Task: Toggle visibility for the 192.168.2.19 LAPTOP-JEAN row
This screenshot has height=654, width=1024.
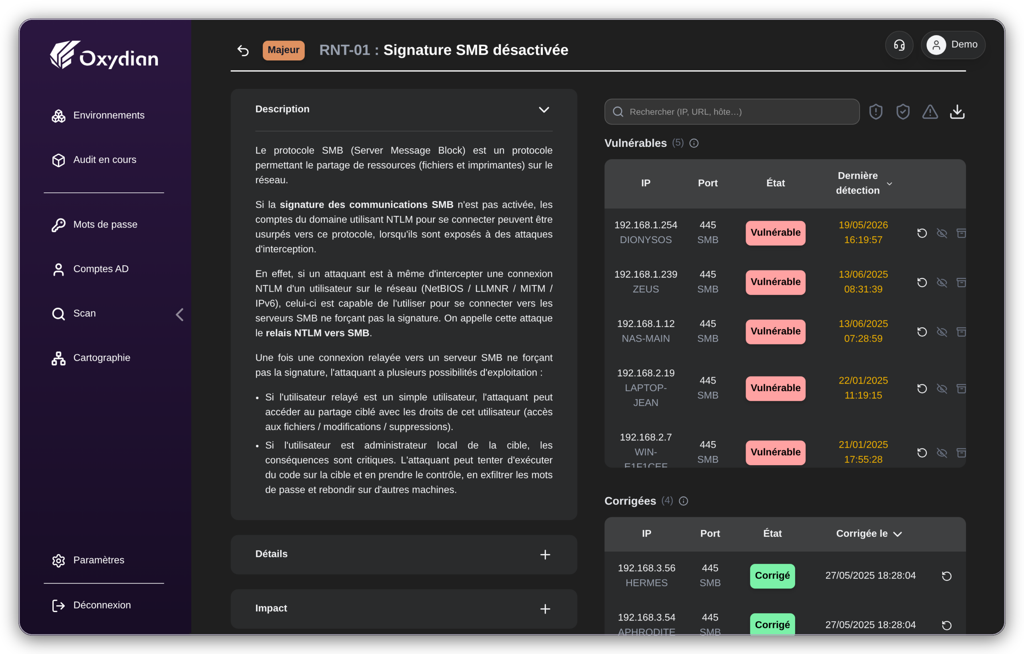Action: click(x=942, y=388)
